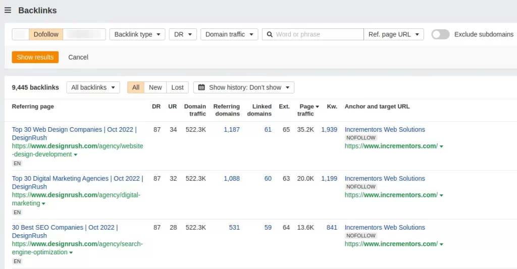517x269 pixels.
Task: Select the Lost tab
Action: click(x=177, y=87)
